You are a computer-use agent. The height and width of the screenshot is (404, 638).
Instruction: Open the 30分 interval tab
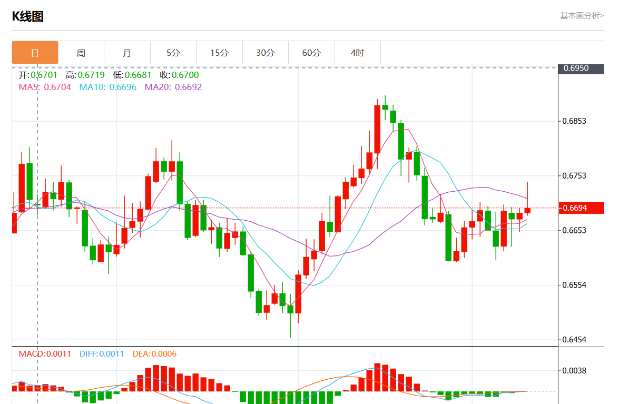point(266,53)
